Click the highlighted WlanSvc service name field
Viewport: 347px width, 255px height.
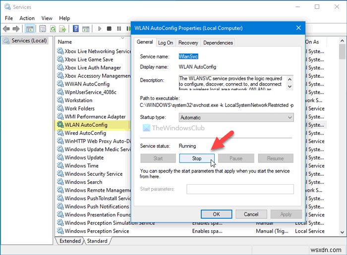188,56
